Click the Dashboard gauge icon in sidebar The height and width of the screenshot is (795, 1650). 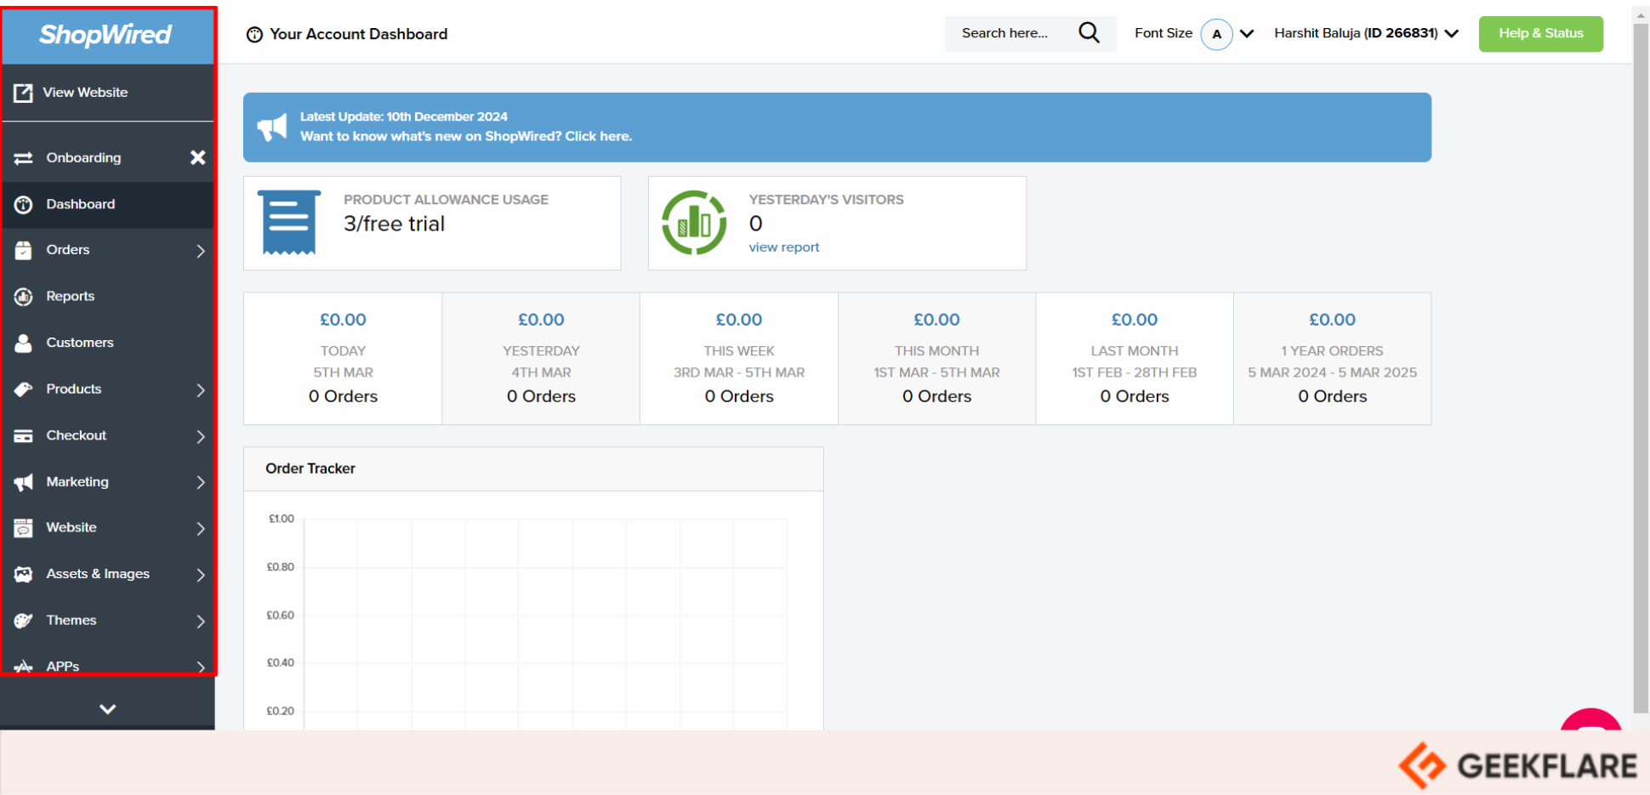(23, 204)
